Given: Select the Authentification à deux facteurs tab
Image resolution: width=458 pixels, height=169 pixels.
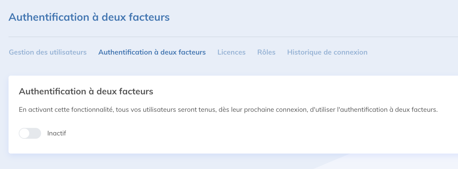Looking at the screenshot, I should 152,52.
